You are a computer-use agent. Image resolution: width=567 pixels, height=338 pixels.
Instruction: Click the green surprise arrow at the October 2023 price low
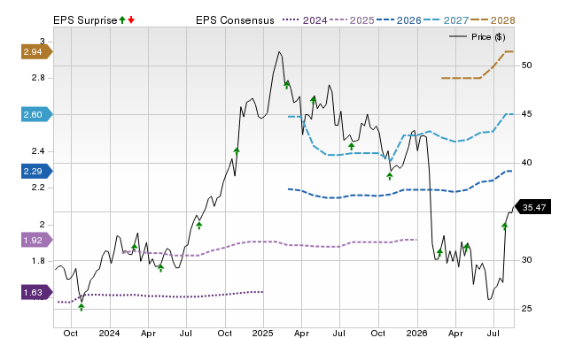tap(82, 307)
